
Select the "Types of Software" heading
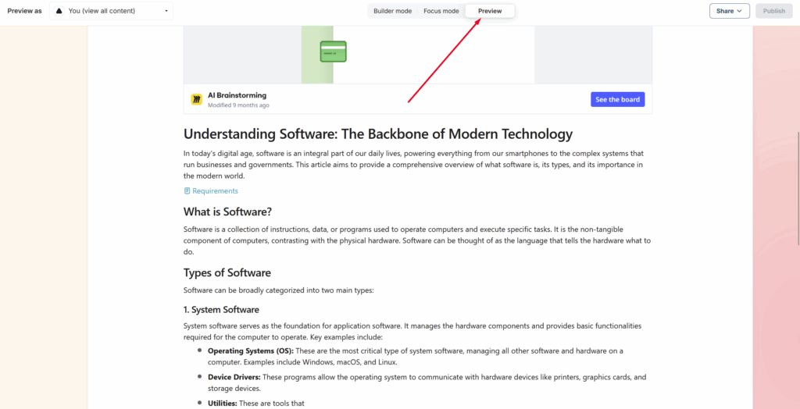point(227,272)
